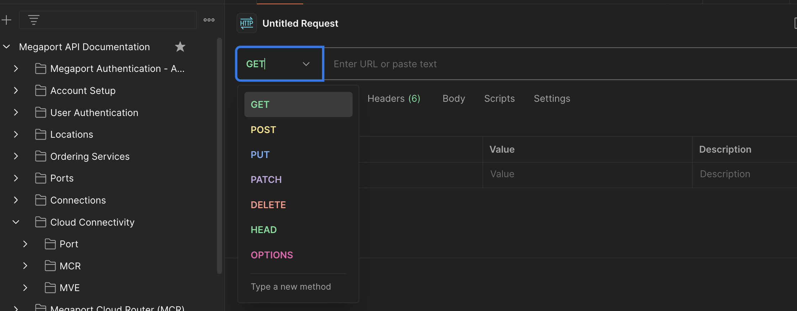The width and height of the screenshot is (797, 311).
Task: Open the Headers (6) tab
Action: (x=394, y=99)
